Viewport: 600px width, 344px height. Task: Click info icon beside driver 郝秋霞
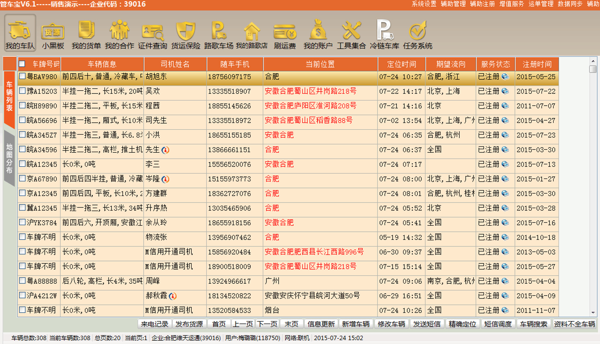coord(172,296)
